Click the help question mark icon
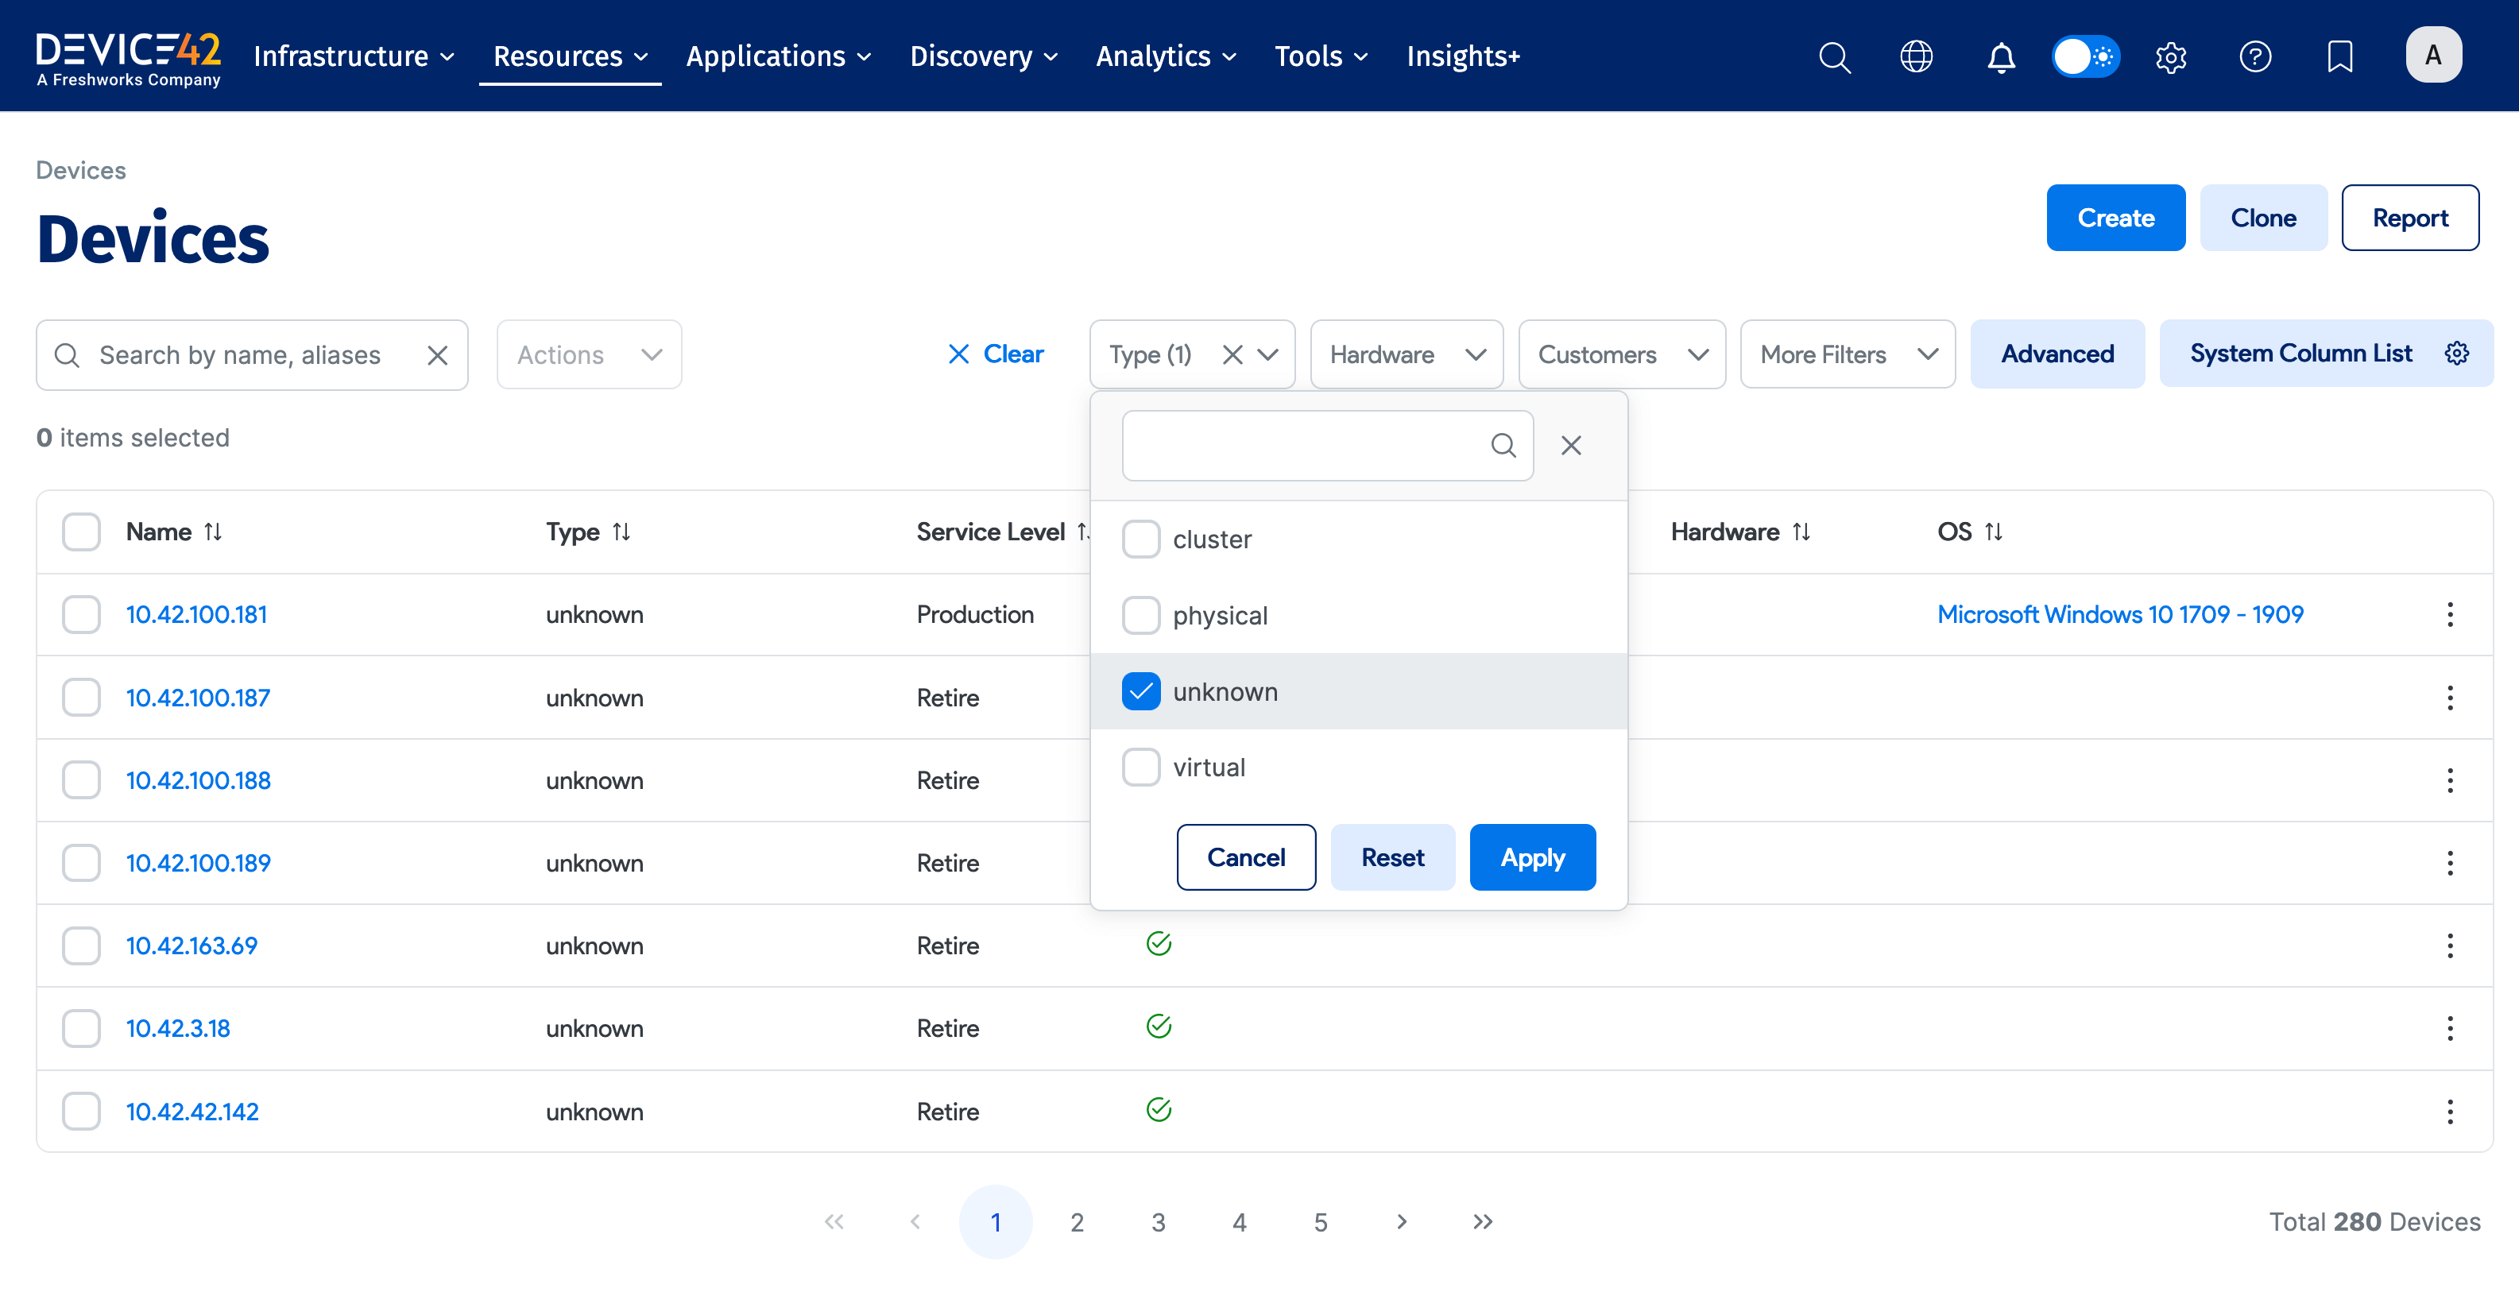Viewport: 2519px width, 1311px height. pyautogui.click(x=2255, y=56)
